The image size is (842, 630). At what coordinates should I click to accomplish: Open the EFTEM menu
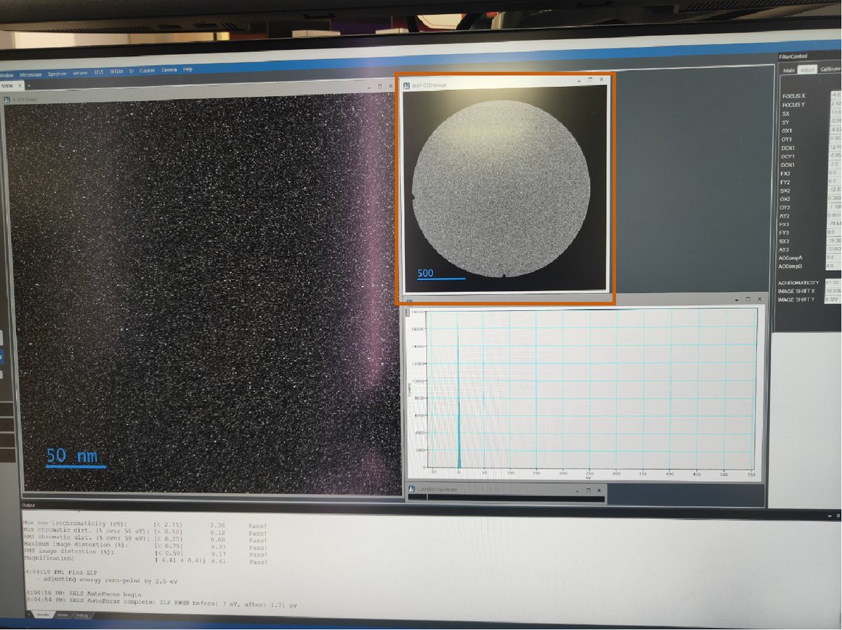click(x=116, y=70)
